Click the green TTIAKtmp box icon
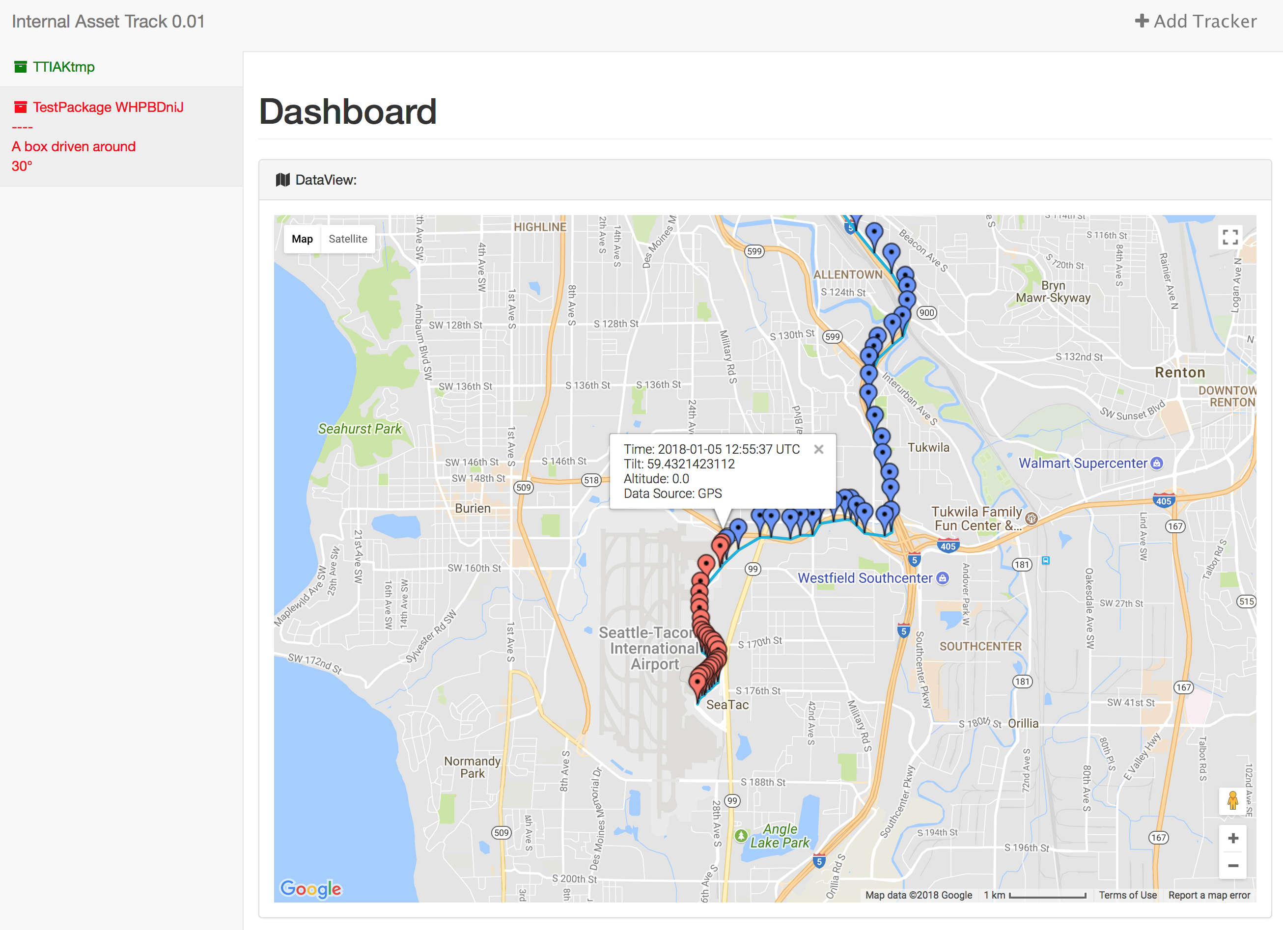The width and height of the screenshot is (1283, 930). tap(20, 67)
